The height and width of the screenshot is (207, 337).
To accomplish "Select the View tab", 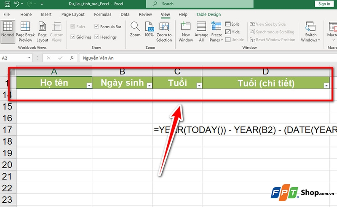I will (x=165, y=14).
